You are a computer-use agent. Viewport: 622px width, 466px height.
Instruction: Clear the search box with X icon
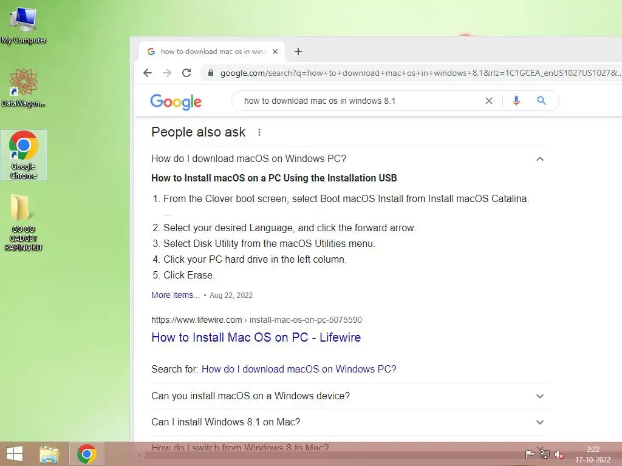[x=489, y=101]
